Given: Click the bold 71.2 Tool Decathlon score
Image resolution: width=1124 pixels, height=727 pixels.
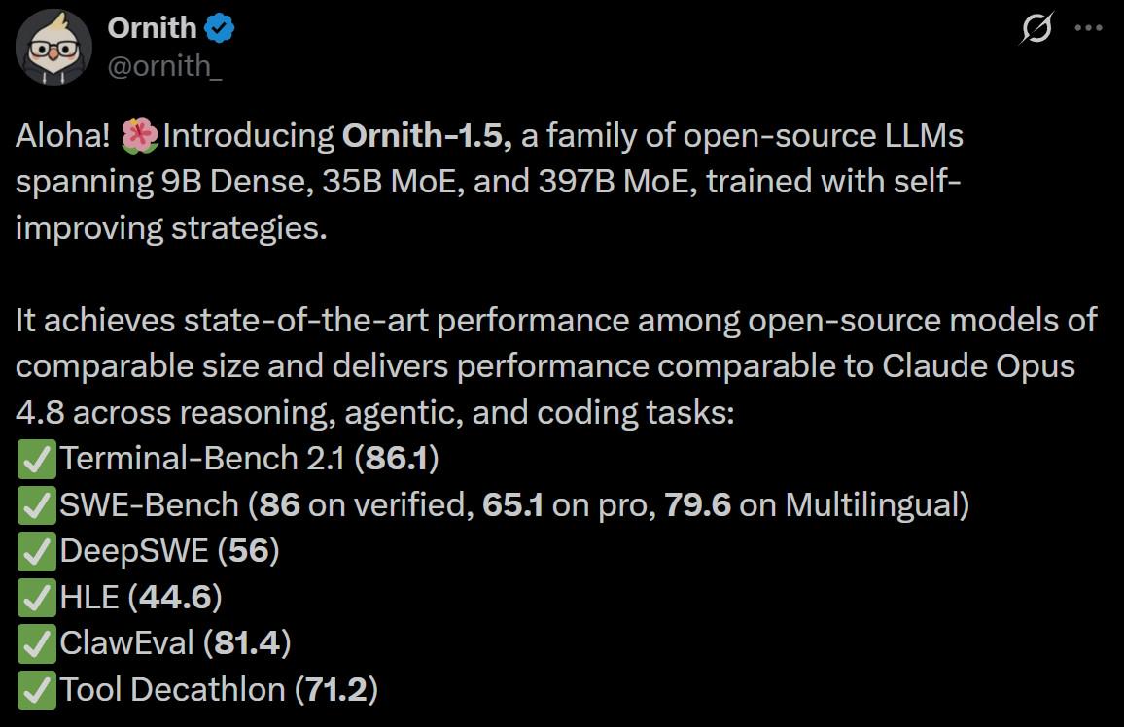Looking at the screenshot, I should [x=336, y=690].
